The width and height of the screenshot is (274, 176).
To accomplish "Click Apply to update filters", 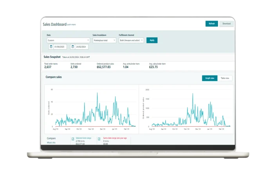I will [x=152, y=40].
